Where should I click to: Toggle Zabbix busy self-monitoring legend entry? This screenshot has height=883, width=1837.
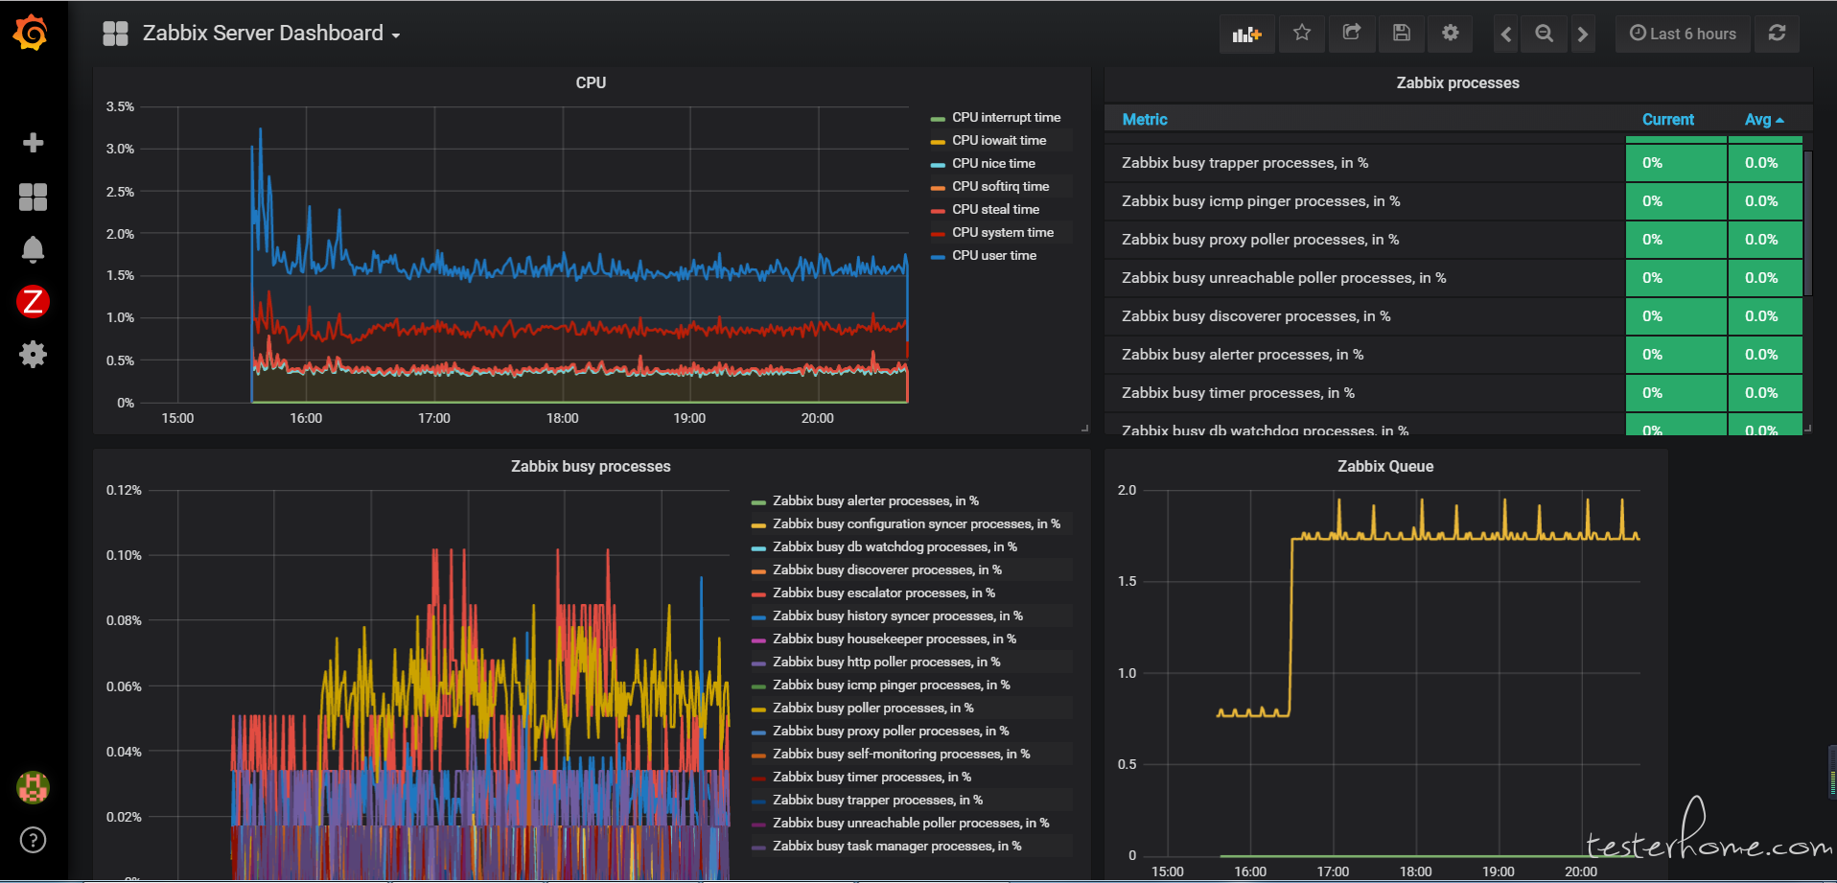point(901,754)
